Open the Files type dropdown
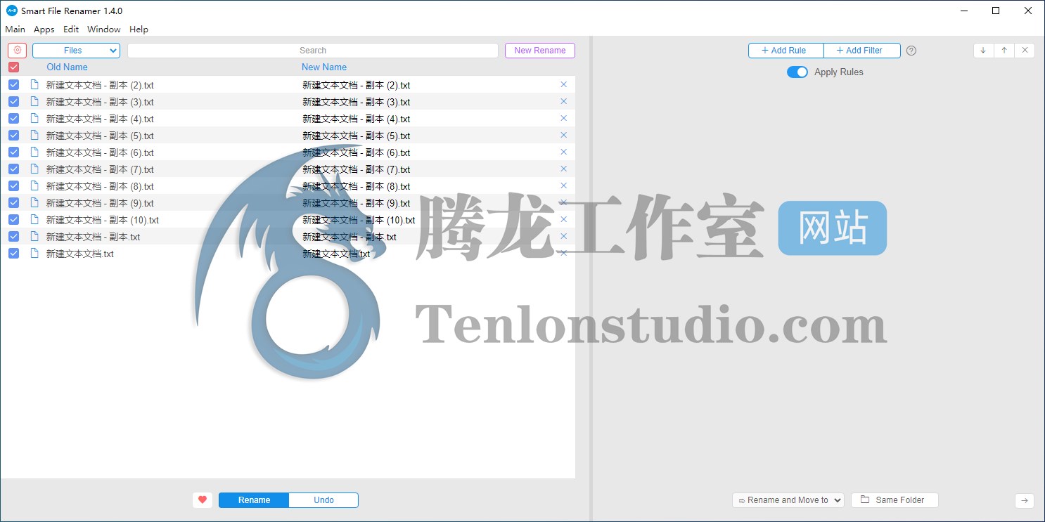The image size is (1045, 522). click(x=76, y=51)
